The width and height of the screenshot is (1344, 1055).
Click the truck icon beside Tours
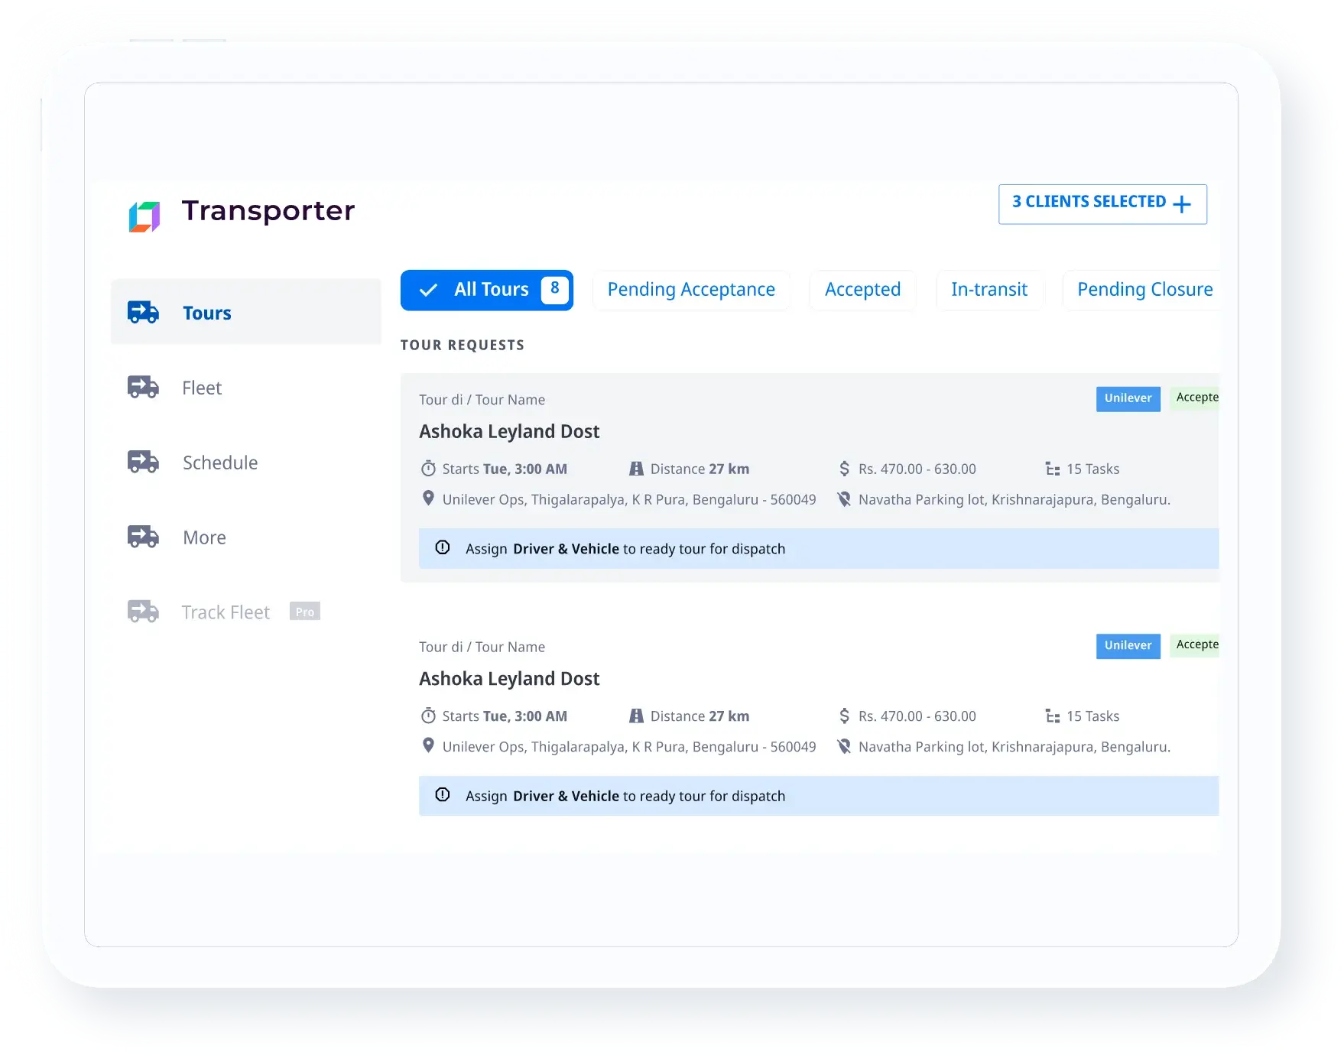click(x=143, y=312)
